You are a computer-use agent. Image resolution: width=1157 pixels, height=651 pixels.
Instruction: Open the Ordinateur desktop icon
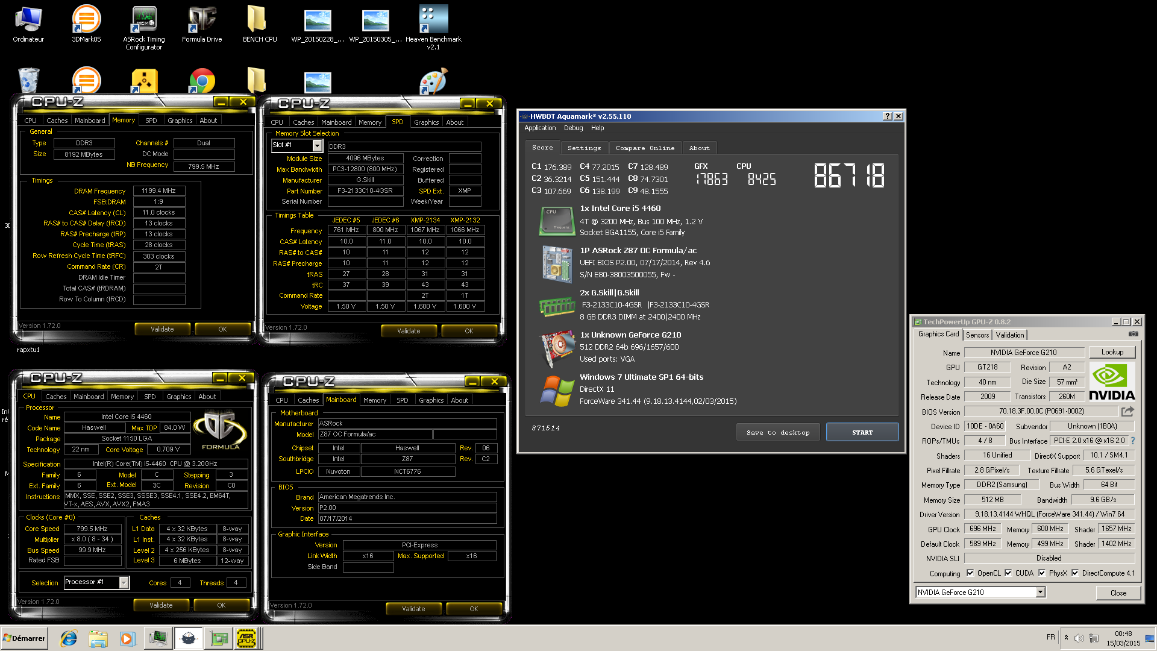coord(28,24)
